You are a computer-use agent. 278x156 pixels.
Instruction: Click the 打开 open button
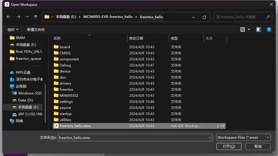pyautogui.click(x=229, y=146)
